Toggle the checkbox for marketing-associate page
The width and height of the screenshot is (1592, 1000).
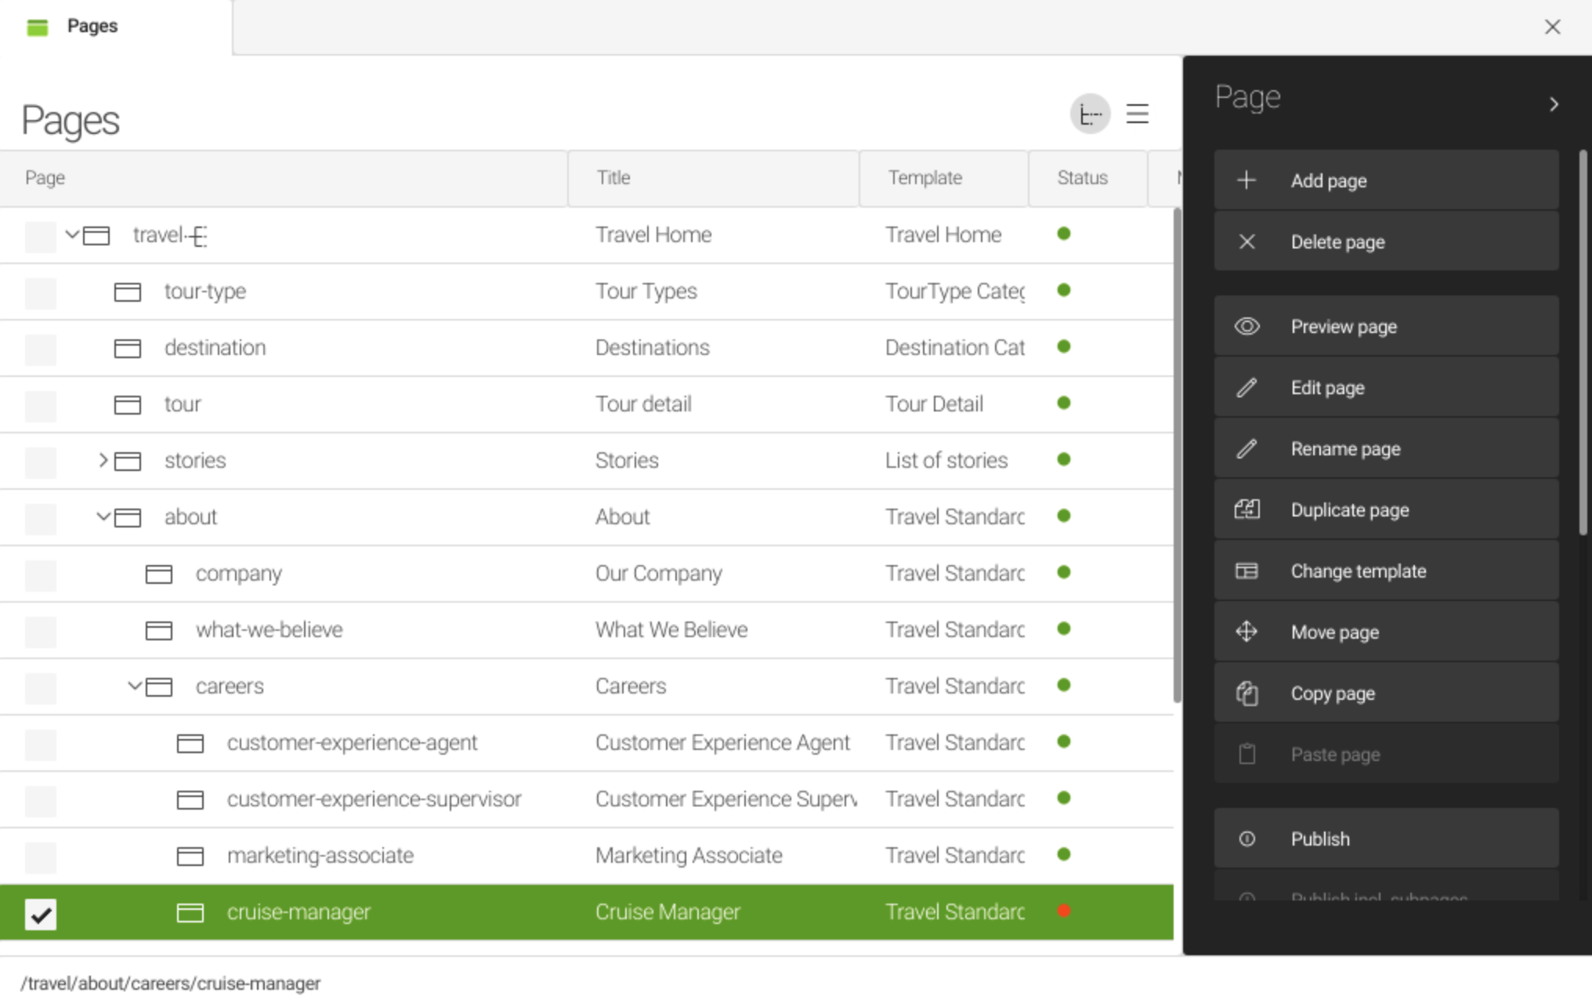click(42, 856)
